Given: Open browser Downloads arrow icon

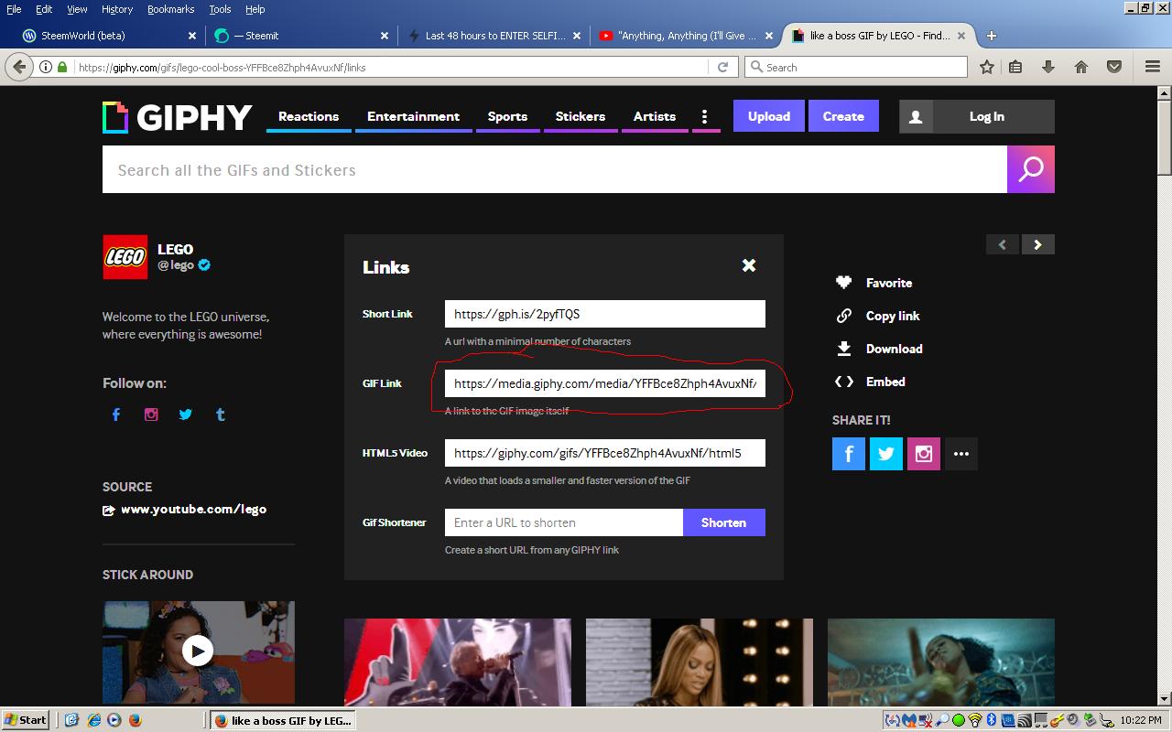Looking at the screenshot, I should (x=1048, y=67).
